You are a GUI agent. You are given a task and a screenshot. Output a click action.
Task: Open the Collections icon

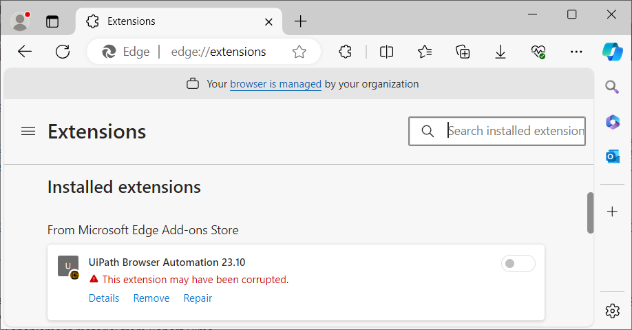[463, 52]
